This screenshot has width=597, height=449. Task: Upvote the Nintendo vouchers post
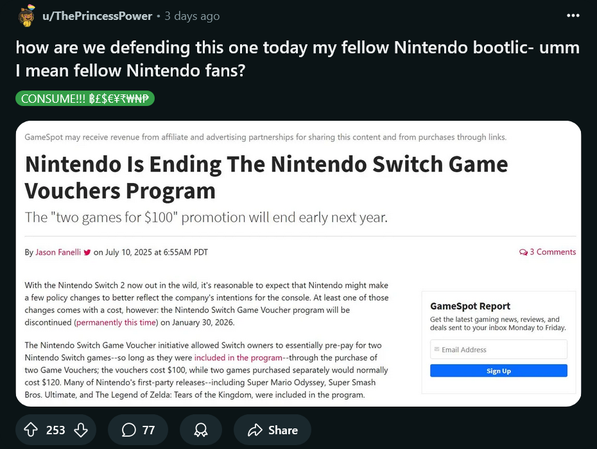pyautogui.click(x=31, y=430)
